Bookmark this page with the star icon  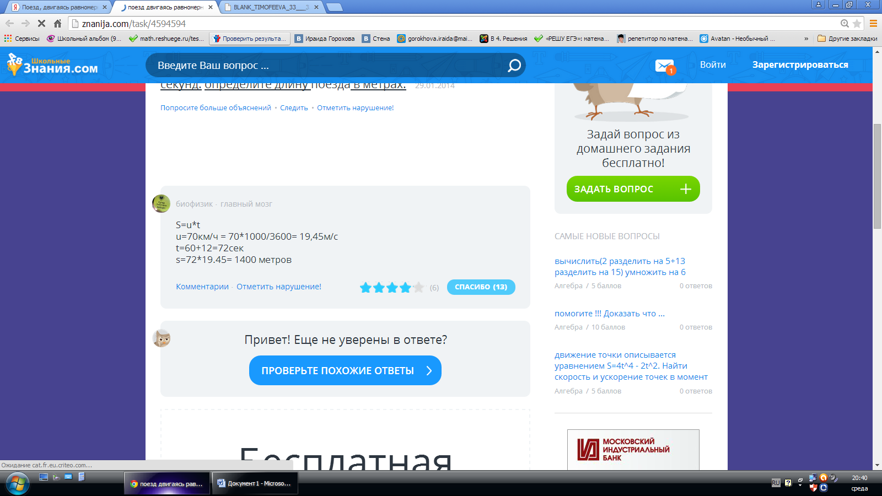857,24
